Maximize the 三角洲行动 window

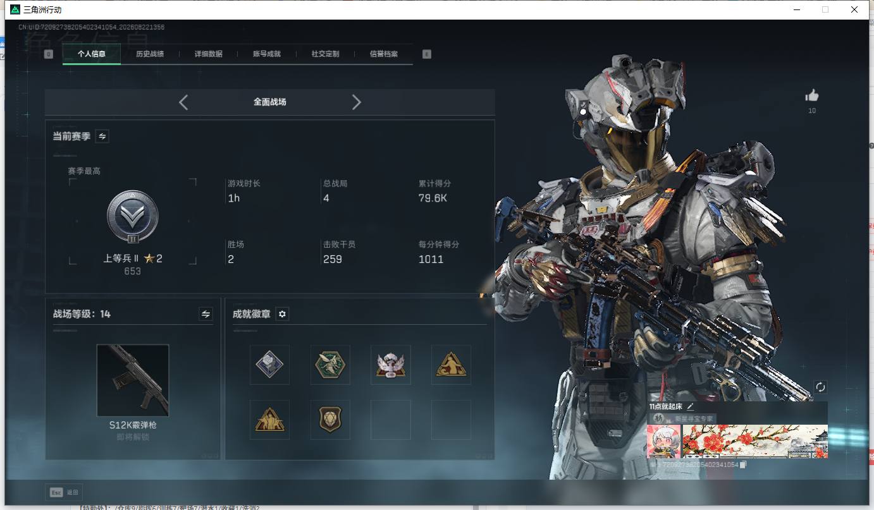[825, 9]
